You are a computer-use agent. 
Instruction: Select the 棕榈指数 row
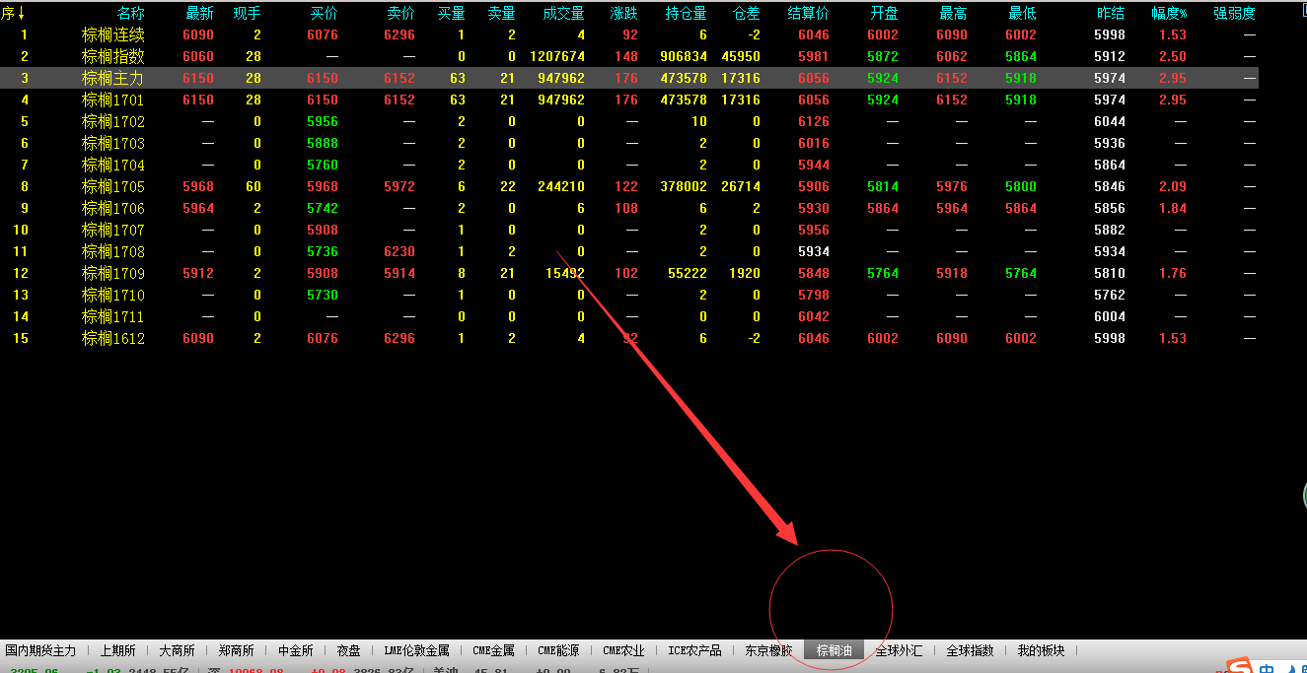[113, 56]
